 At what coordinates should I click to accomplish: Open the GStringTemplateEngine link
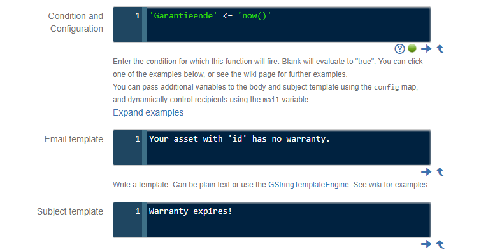308,185
